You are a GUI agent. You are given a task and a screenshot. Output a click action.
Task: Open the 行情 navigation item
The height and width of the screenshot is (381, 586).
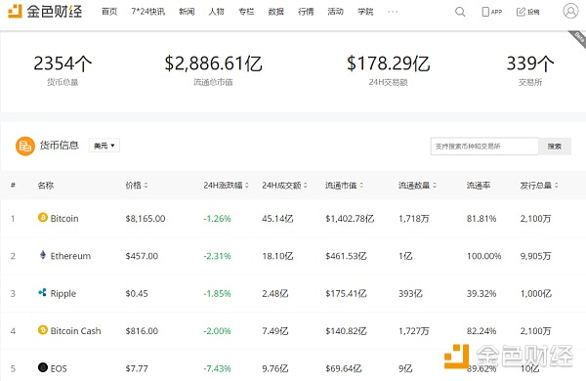tap(306, 12)
